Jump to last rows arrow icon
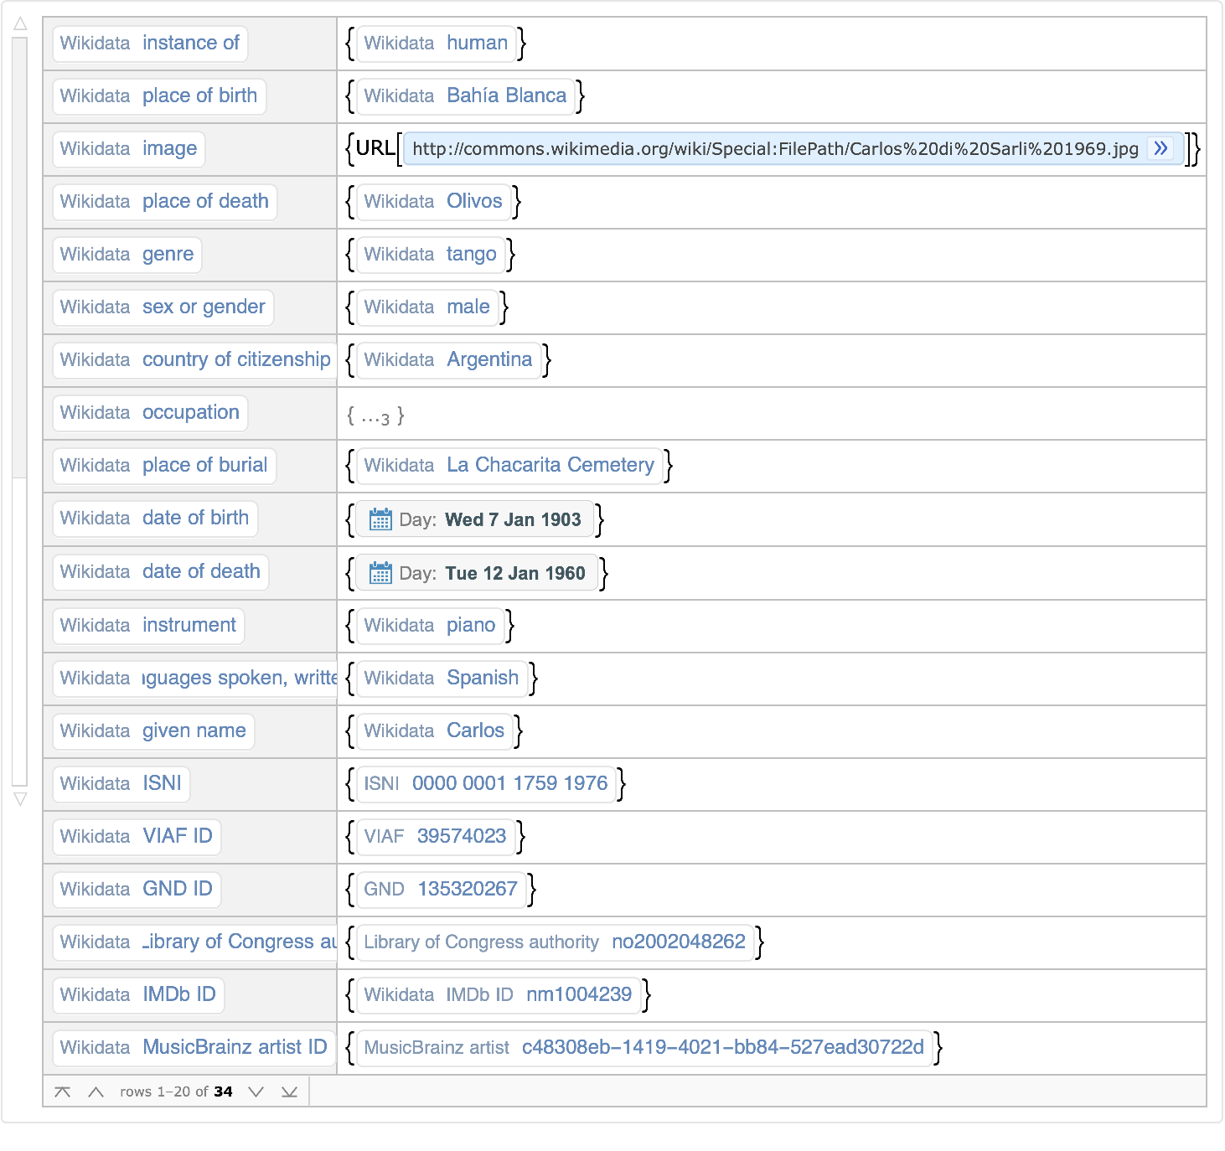Screen dimensions: 1225x1151 coord(289,1092)
